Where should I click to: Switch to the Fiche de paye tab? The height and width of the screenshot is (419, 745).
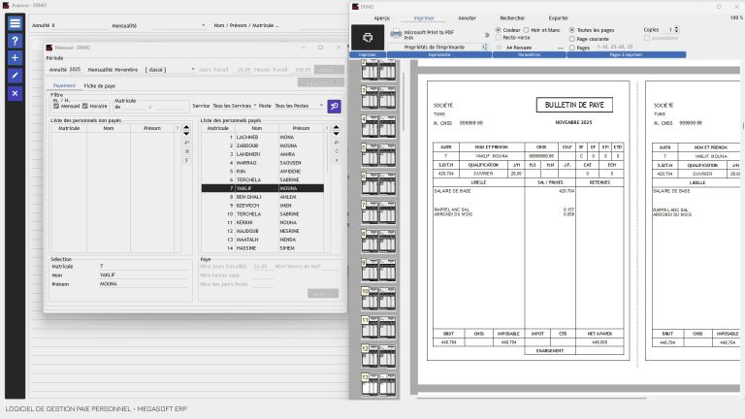[100, 86]
